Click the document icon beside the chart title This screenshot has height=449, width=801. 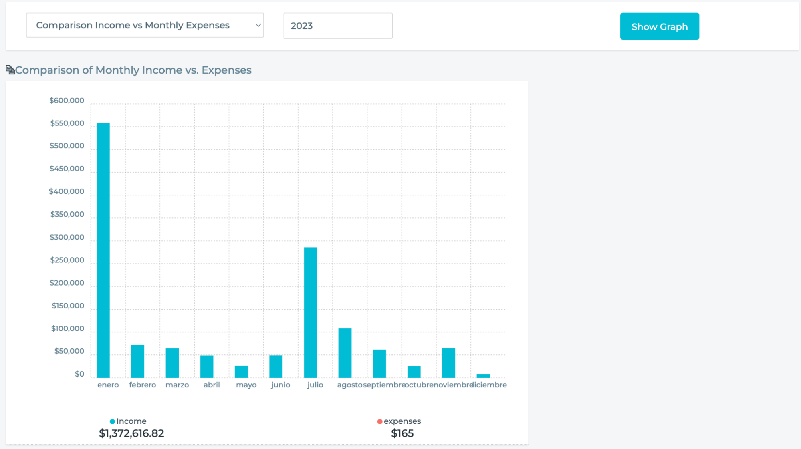(10, 70)
